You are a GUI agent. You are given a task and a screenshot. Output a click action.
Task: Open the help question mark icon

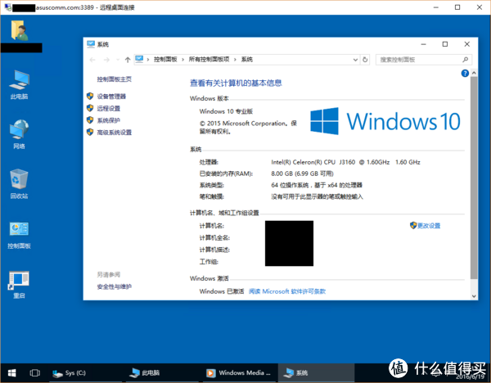tap(465, 74)
